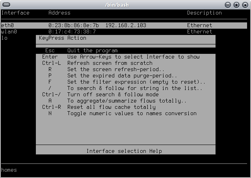Select R Set the screen refresh-period row
251x178 pixels.
click(x=126, y=70)
